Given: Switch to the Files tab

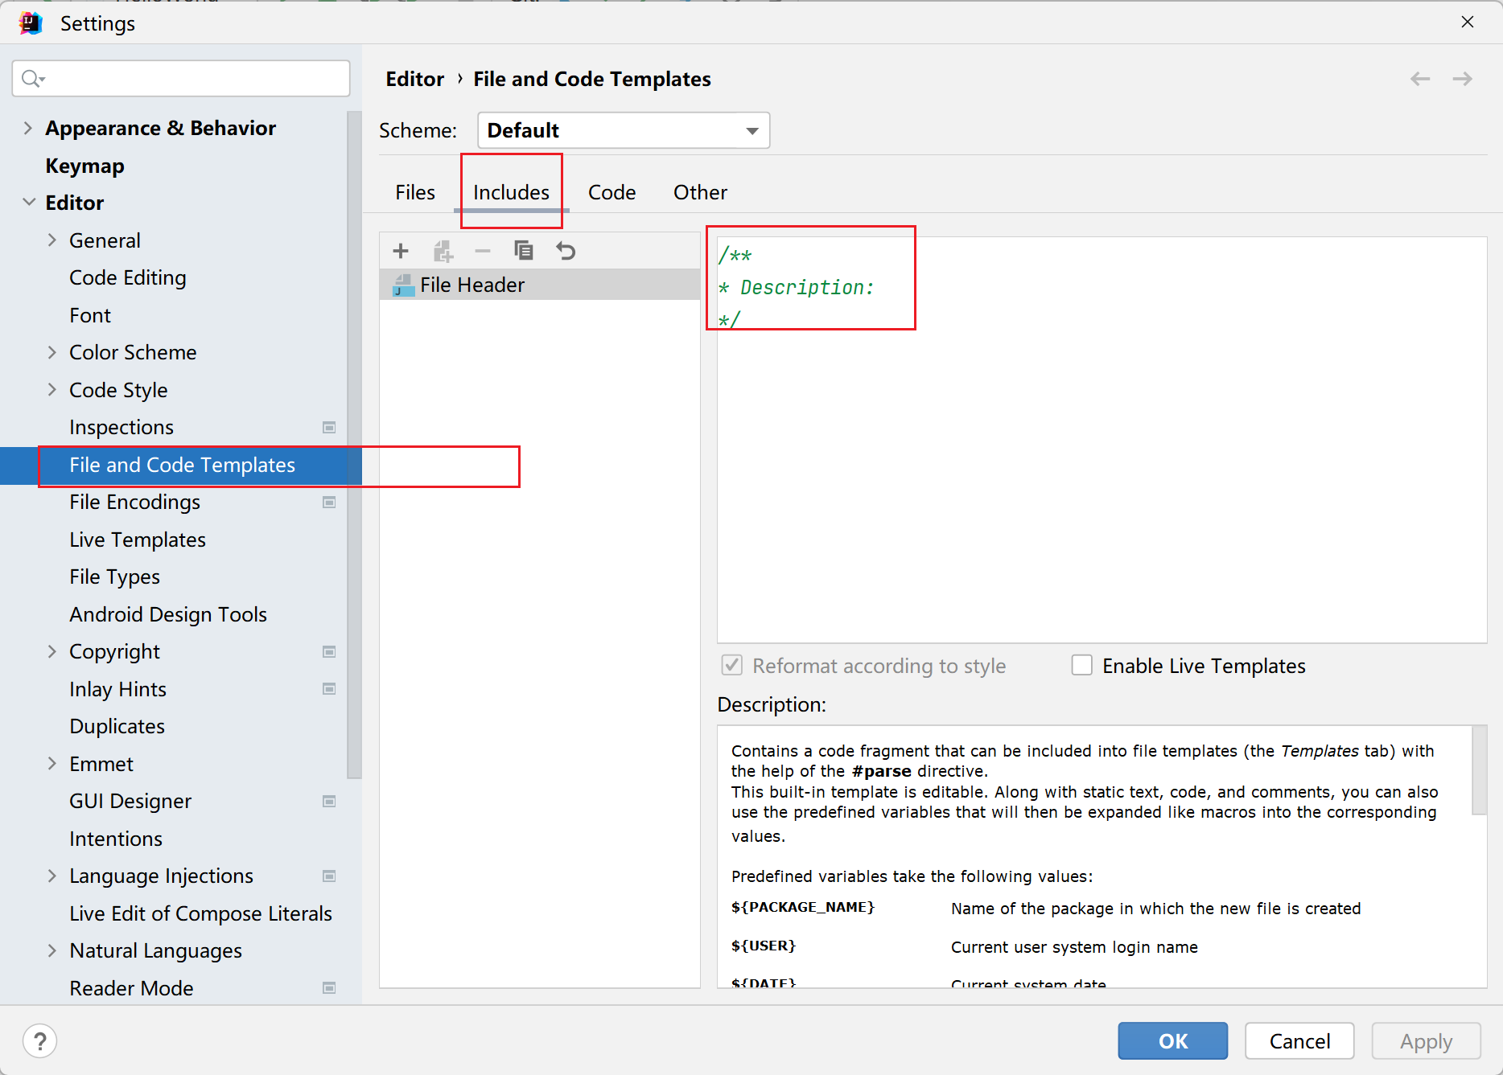Looking at the screenshot, I should pyautogui.click(x=415, y=193).
